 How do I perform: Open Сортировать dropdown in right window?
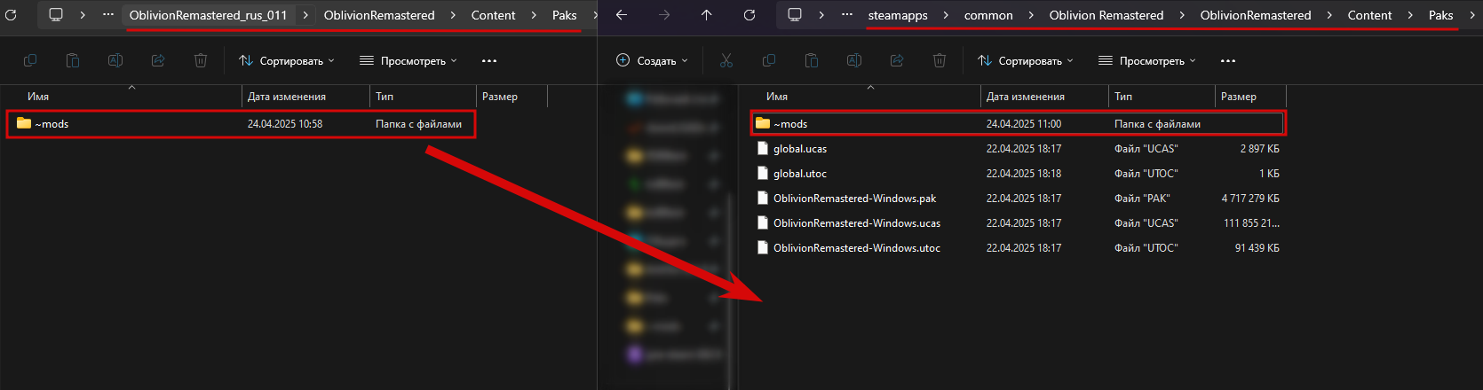1026,60
